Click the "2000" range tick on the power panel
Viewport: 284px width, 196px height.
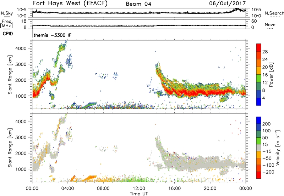[21, 80]
